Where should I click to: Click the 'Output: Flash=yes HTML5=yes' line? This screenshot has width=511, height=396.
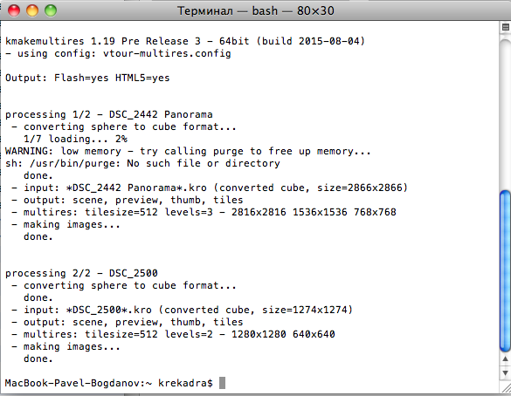tap(87, 79)
